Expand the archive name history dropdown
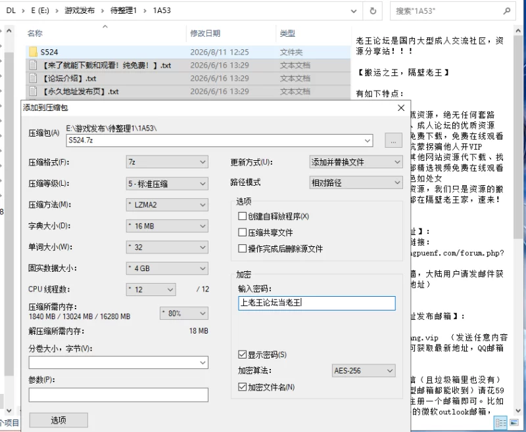The width and height of the screenshot is (526, 432). click(x=368, y=140)
